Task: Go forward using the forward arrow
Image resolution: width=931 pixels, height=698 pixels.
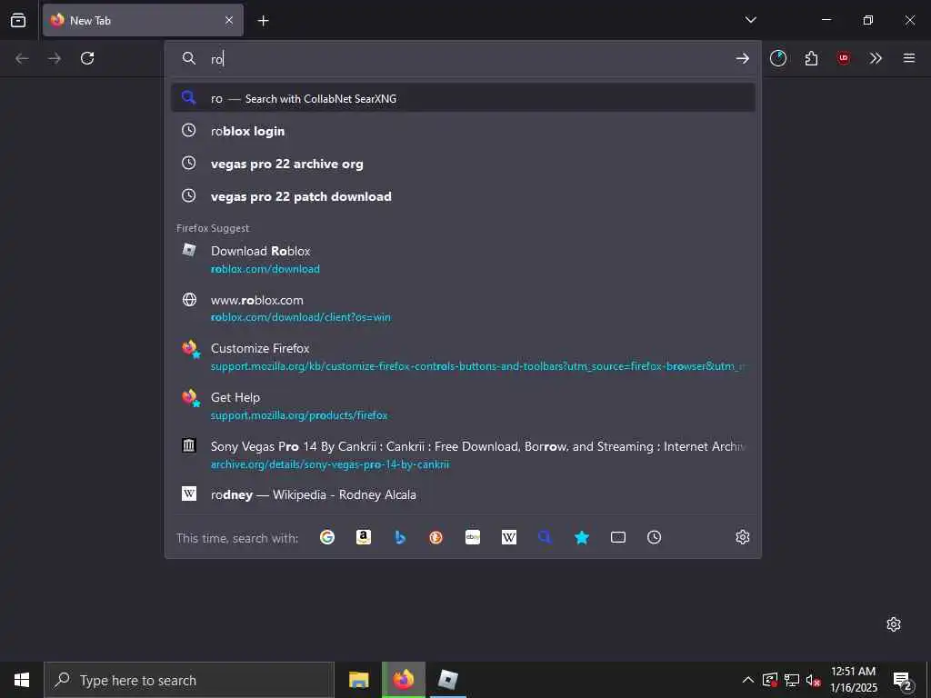Action: pyautogui.click(x=55, y=58)
